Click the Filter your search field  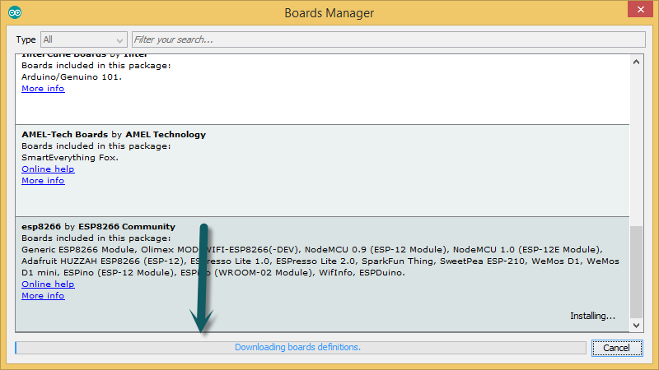[x=388, y=39]
